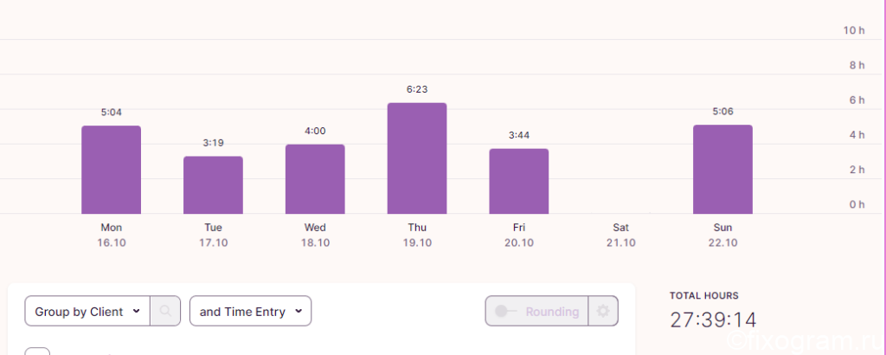Open the Group by Client dropdown
Image resolution: width=886 pixels, height=355 pixels.
pos(87,311)
